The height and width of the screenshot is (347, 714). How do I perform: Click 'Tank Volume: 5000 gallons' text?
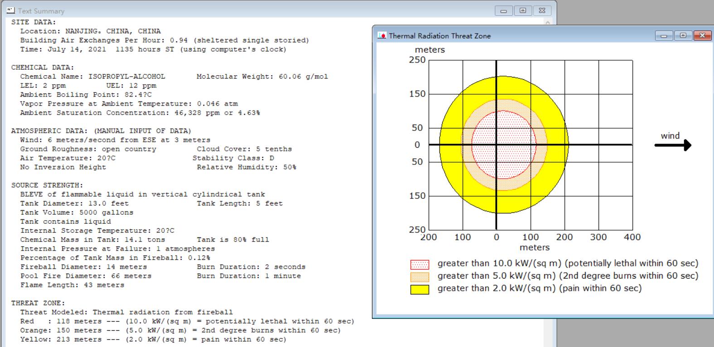coord(77,212)
